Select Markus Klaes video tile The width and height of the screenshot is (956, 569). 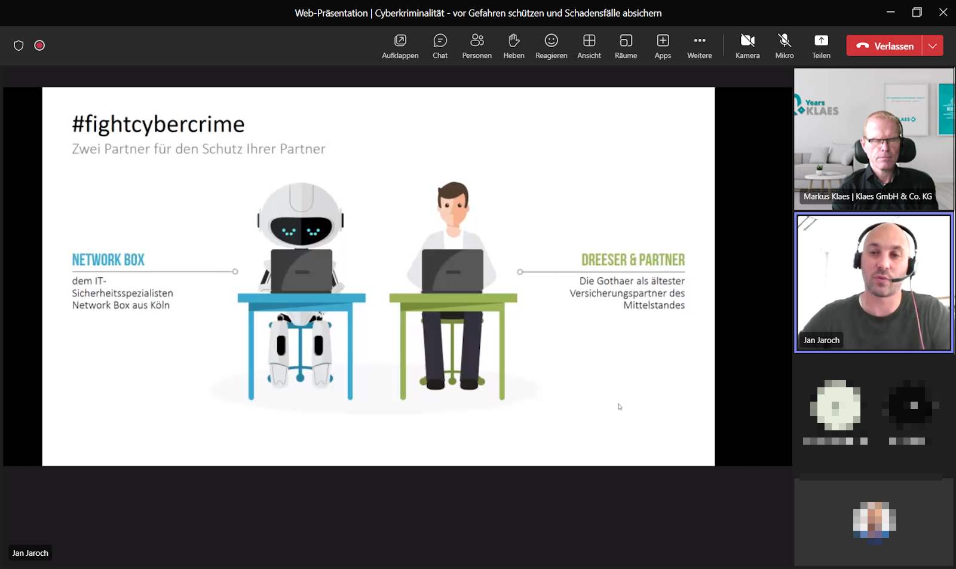coord(874,139)
